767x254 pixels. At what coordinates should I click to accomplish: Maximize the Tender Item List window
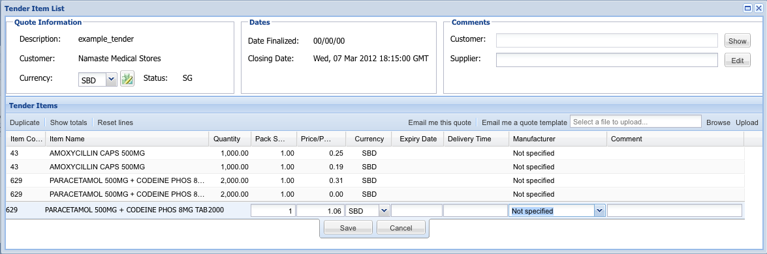pos(748,8)
